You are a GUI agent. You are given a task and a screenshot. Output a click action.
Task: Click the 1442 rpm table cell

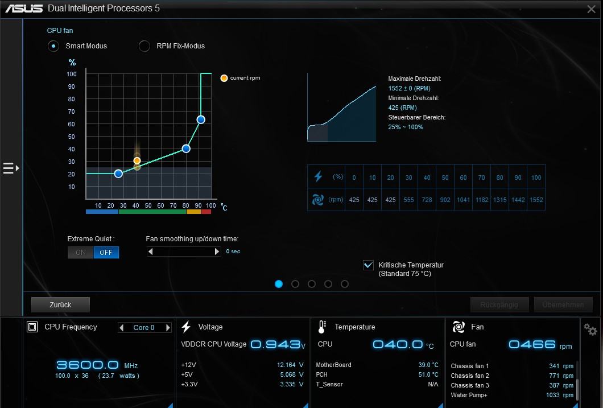[x=518, y=200]
